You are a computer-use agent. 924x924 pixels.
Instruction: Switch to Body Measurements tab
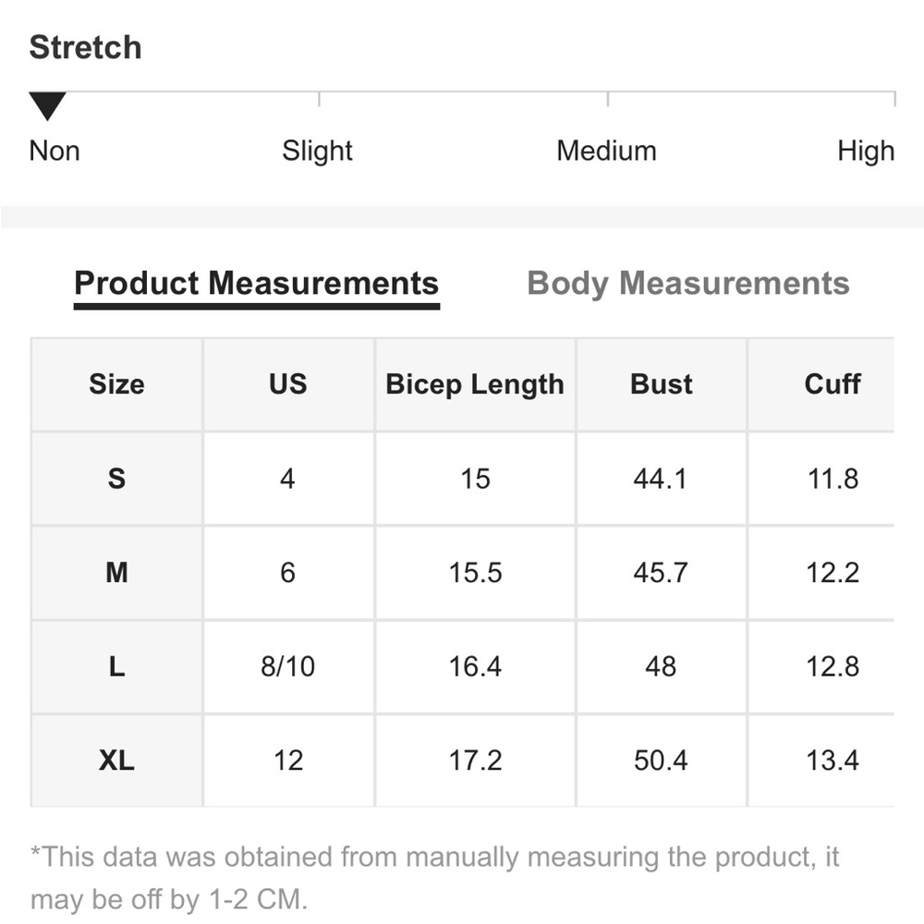687,284
